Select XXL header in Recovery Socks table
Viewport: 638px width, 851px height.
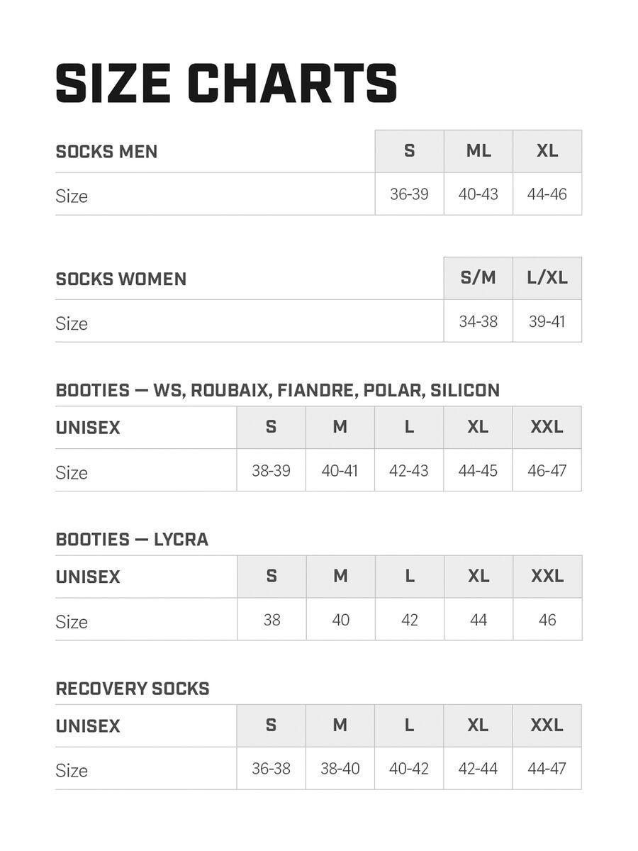pos(547,725)
